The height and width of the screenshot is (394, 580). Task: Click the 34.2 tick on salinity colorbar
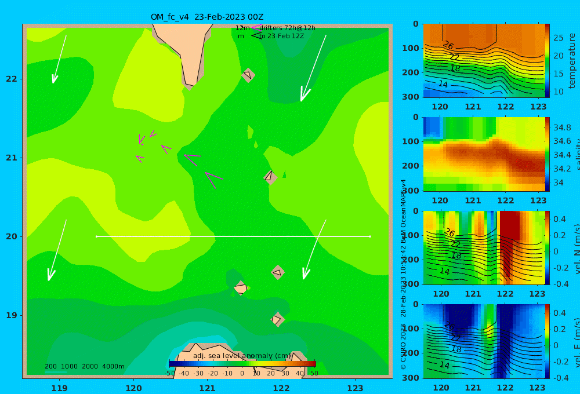click(x=562, y=169)
